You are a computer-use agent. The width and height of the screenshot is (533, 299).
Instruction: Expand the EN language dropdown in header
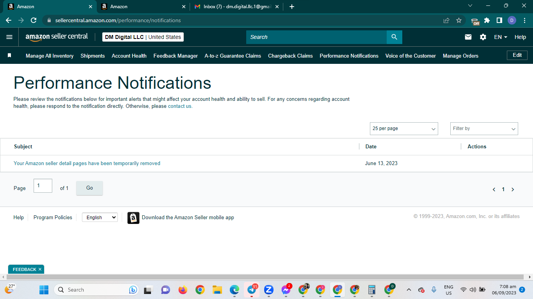501,37
